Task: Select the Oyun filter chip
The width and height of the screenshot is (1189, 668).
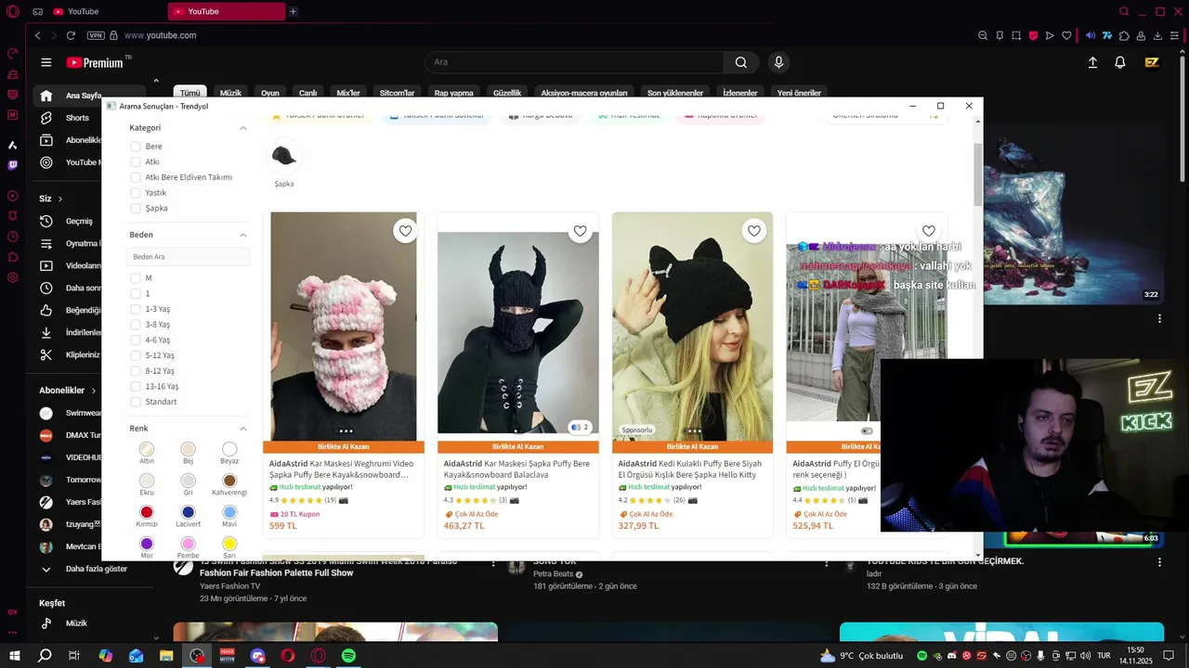Action: point(270,93)
